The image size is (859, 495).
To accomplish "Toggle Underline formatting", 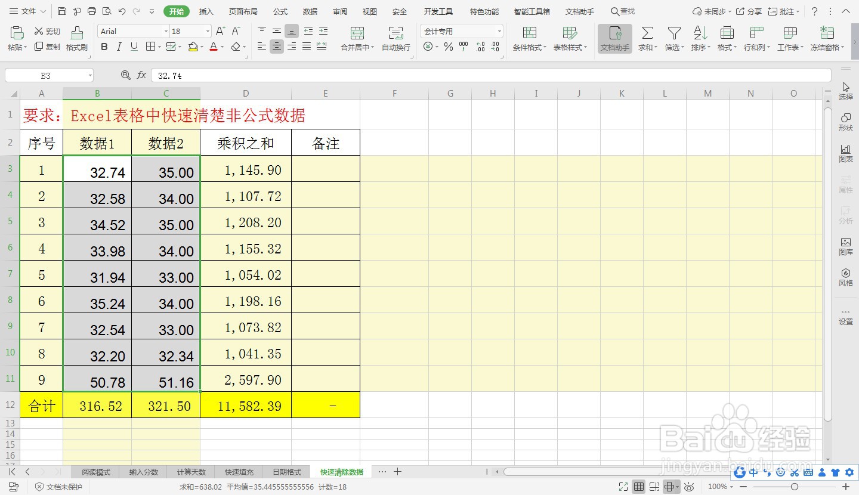I will point(134,47).
